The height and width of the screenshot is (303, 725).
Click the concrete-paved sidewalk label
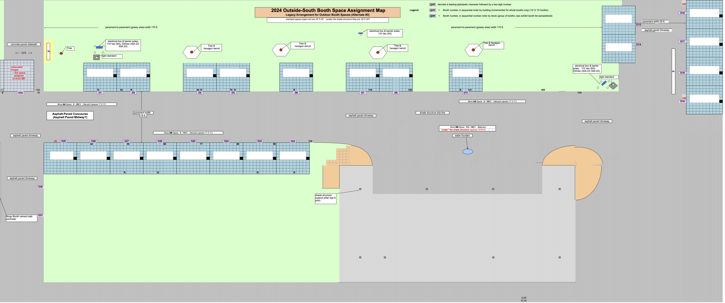coord(24,44)
